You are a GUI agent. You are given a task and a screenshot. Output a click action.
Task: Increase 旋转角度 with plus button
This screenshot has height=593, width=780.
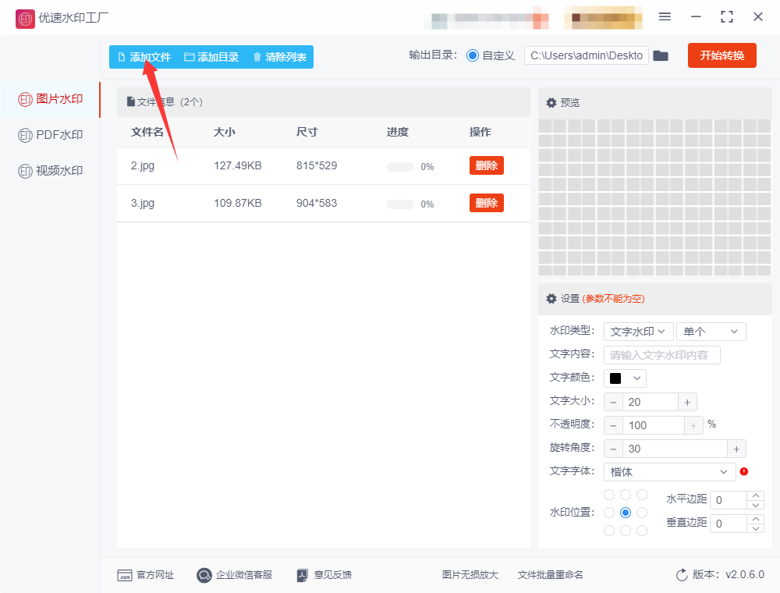[736, 449]
